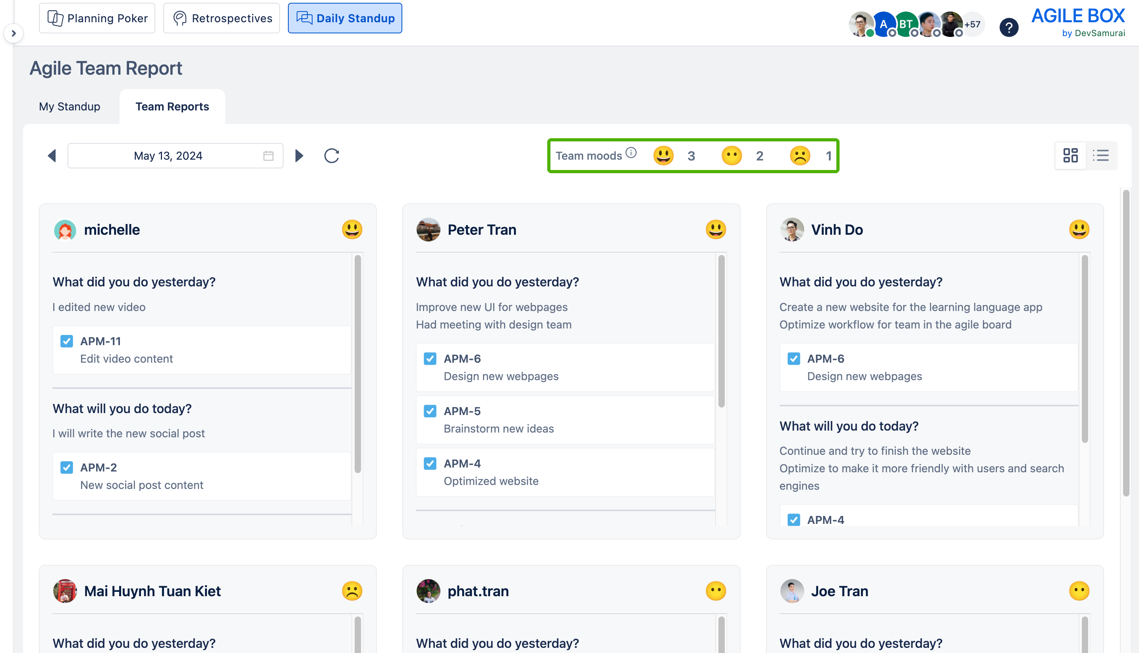Open the Planning Poker tab
1139x653 pixels.
coord(97,18)
